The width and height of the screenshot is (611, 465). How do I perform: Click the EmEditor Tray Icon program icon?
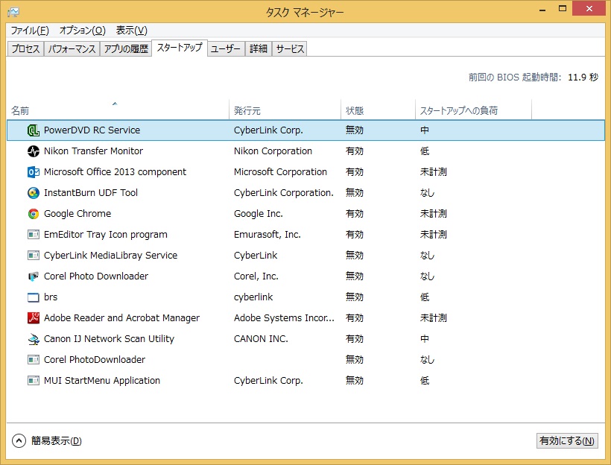click(33, 234)
